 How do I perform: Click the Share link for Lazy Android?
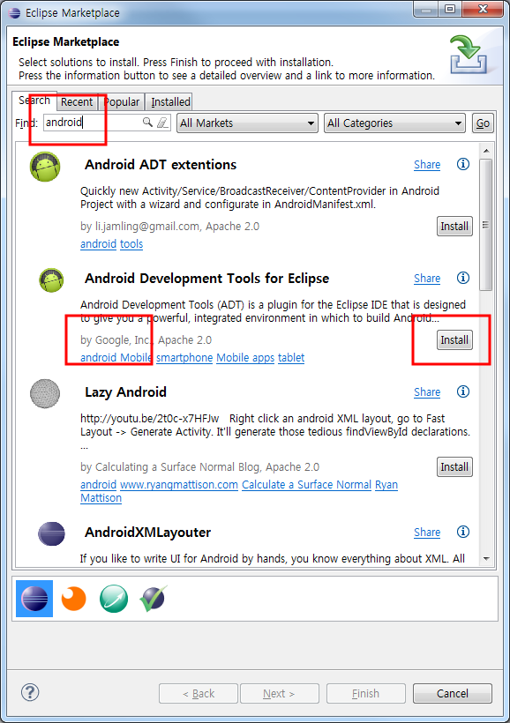(x=427, y=392)
